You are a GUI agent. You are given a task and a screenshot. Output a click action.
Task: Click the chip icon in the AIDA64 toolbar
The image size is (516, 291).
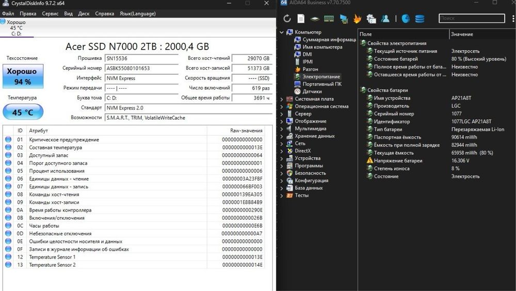tap(315, 19)
